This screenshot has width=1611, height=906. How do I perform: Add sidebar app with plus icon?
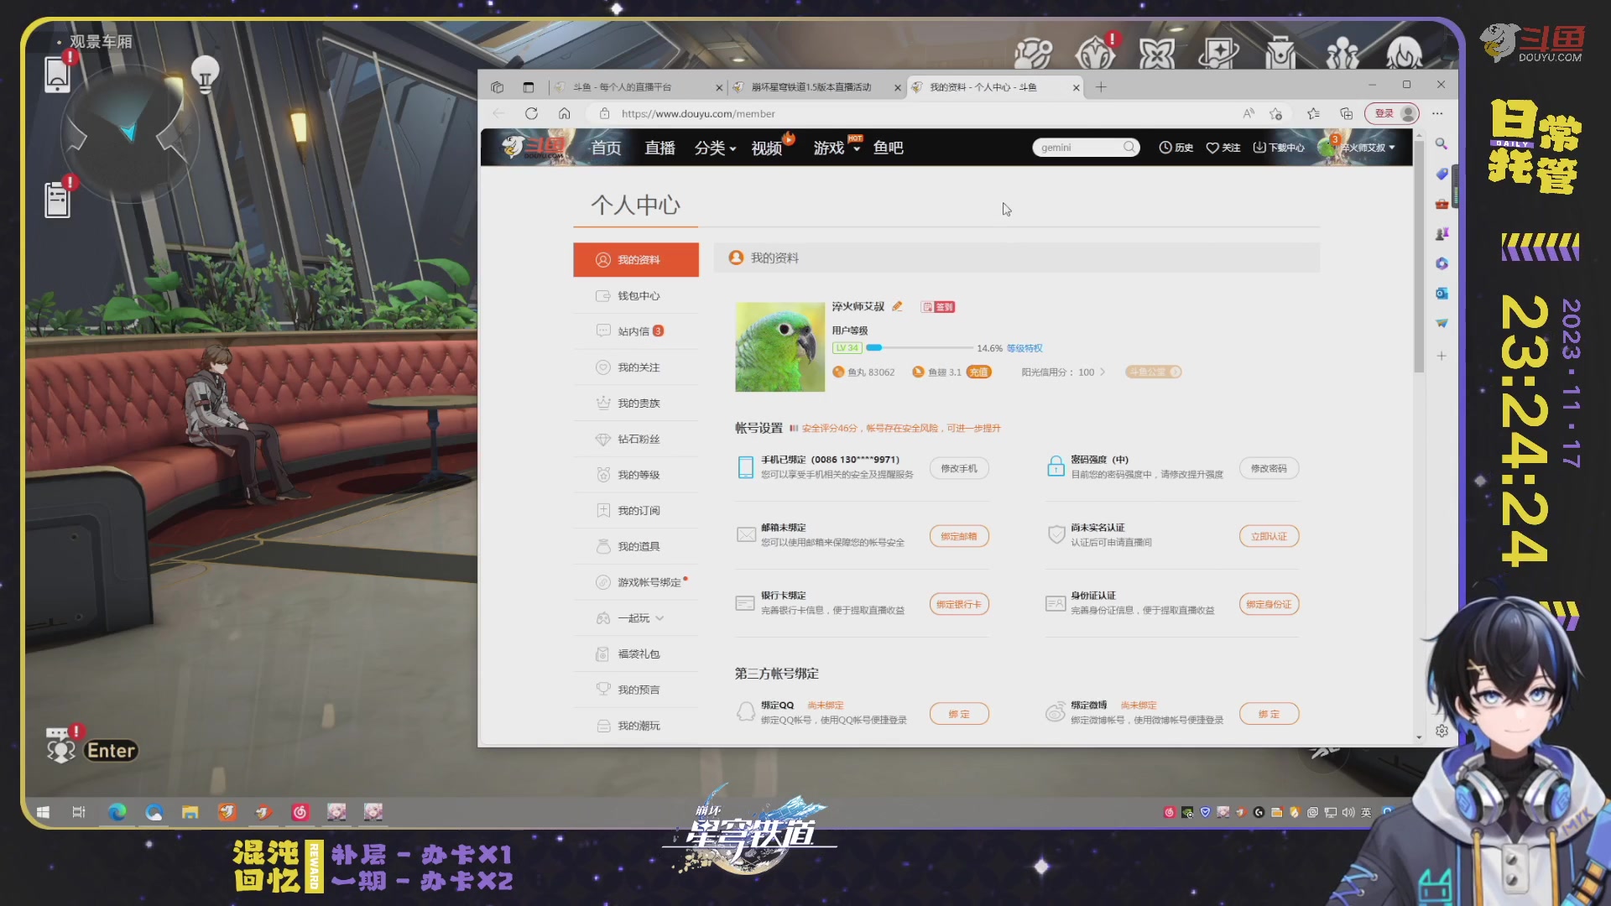tap(1442, 356)
